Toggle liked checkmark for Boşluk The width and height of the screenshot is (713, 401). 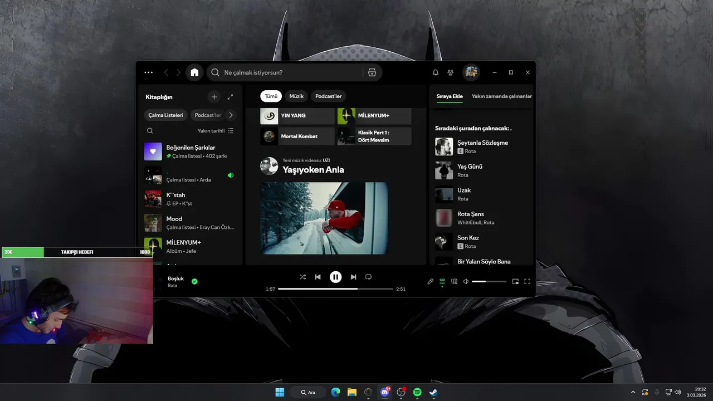tap(194, 281)
